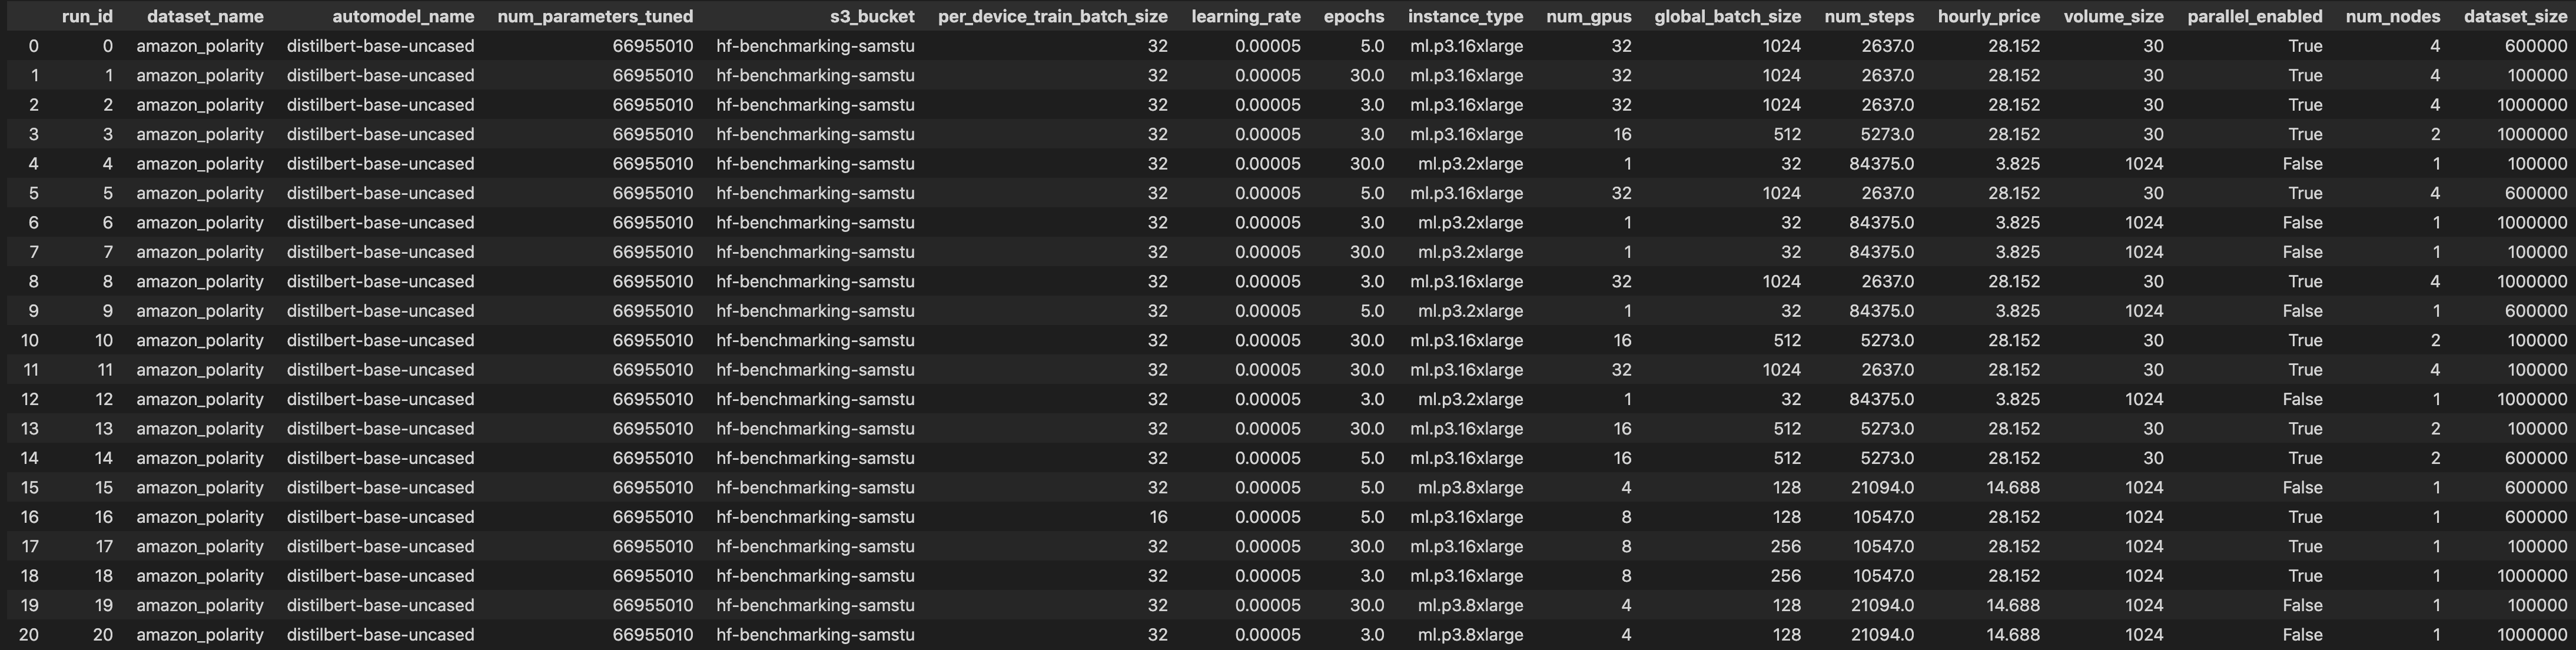Viewport: 2576px width, 650px height.
Task: Click the global_batch_size 512 cell in row 14
Action: [x=1787, y=458]
